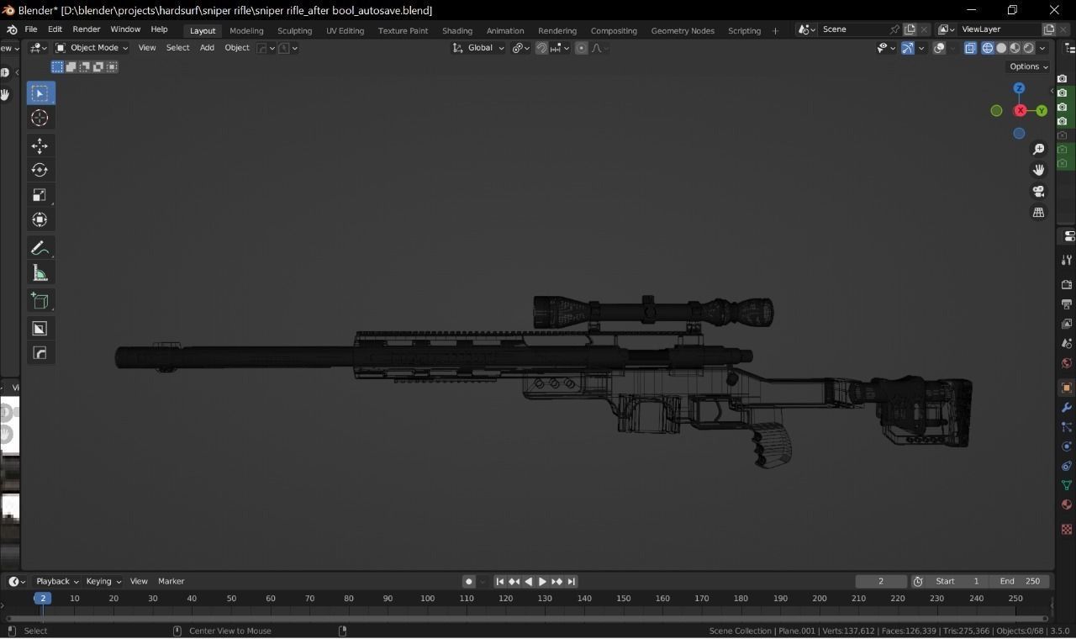Click the pan hand viewport button

pos(1039,170)
